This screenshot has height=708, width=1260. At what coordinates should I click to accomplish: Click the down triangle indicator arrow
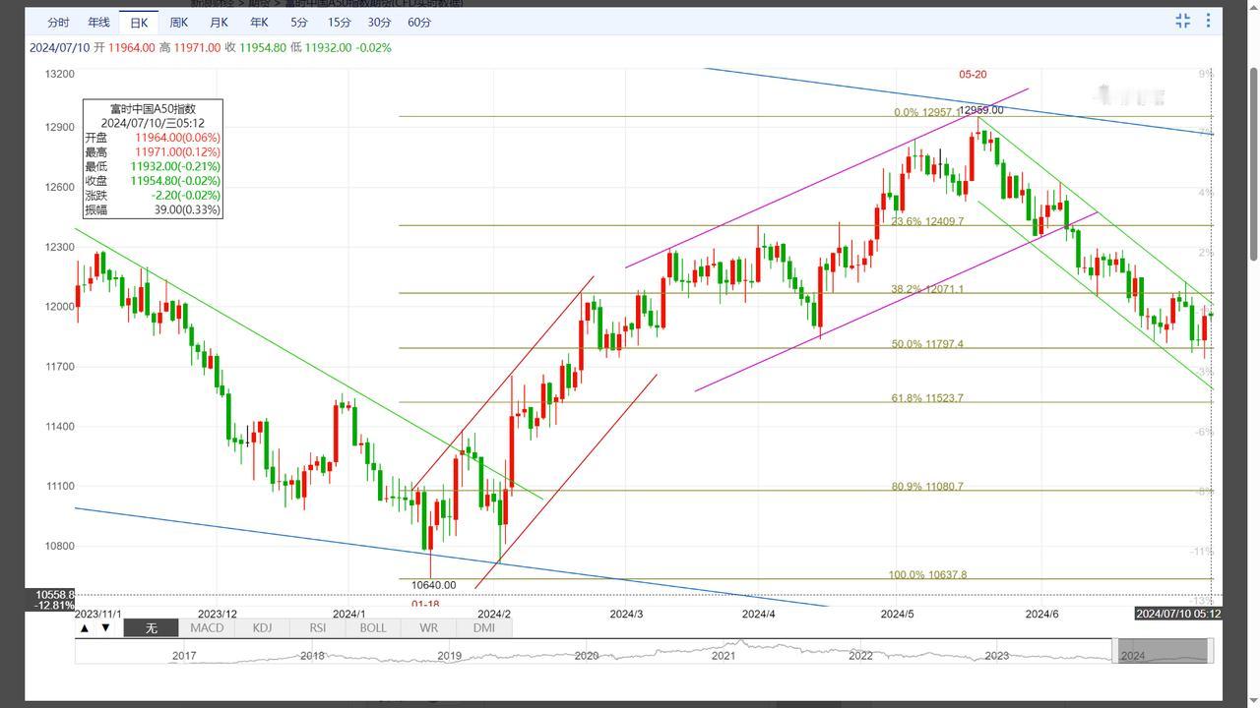tap(106, 627)
